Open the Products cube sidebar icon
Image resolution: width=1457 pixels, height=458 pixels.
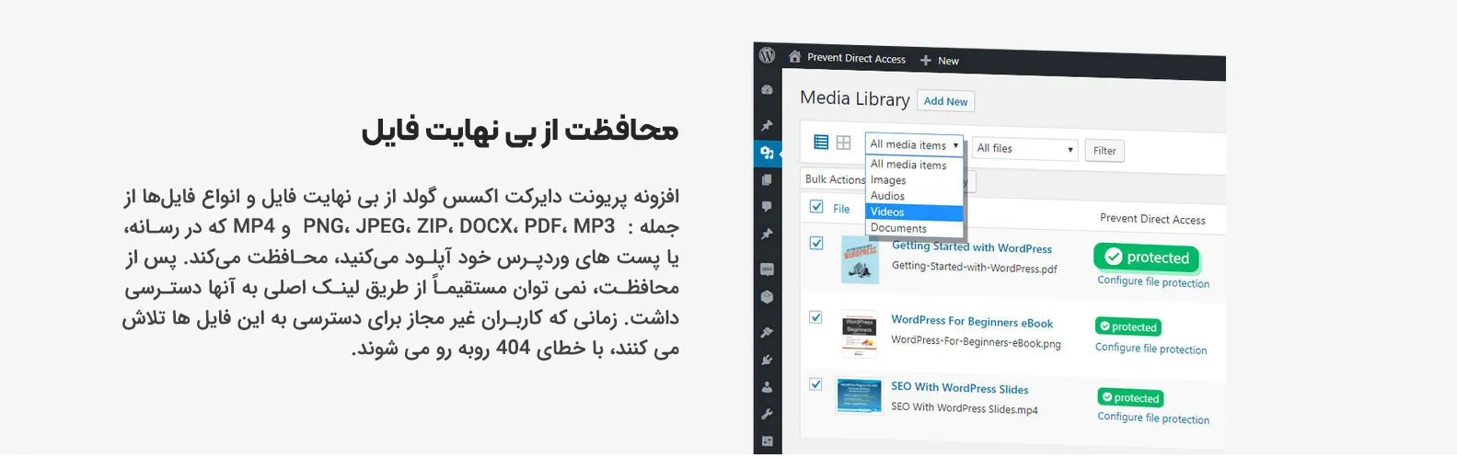click(767, 297)
